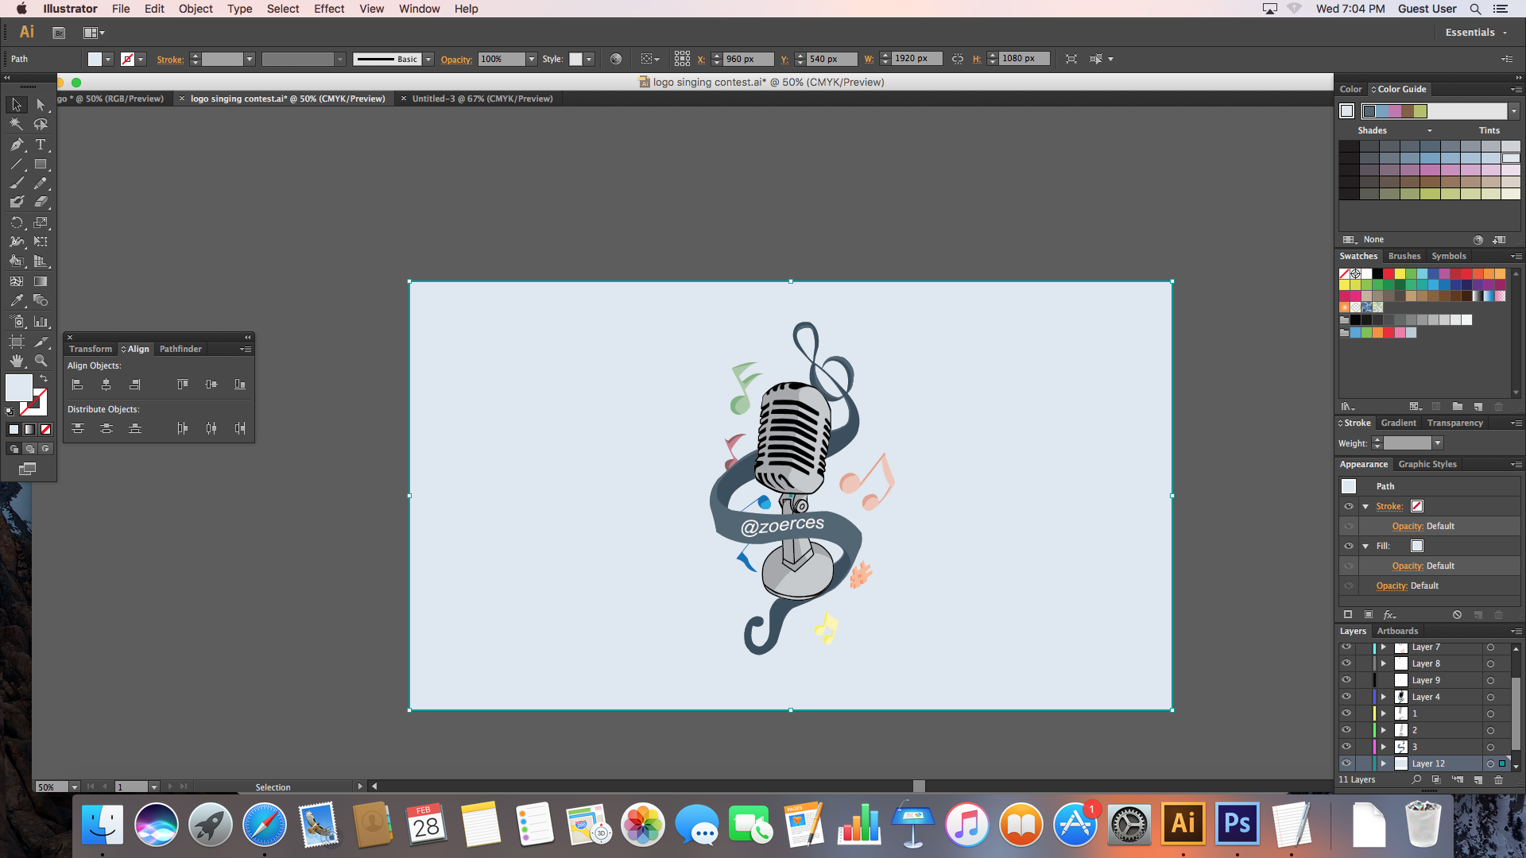Viewport: 1526px width, 858px height.
Task: Select the Pen tool
Action: tap(17, 145)
